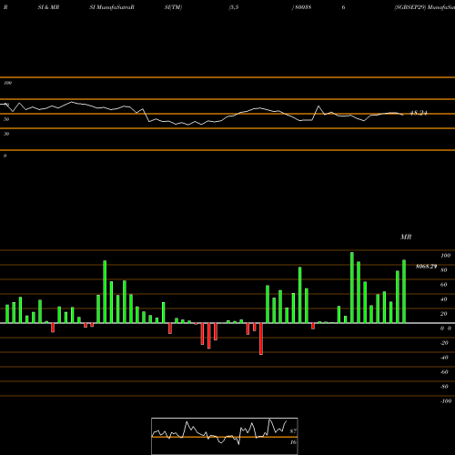Select the MR axis label -40
Screen dimensions: 455x455
click(444, 358)
